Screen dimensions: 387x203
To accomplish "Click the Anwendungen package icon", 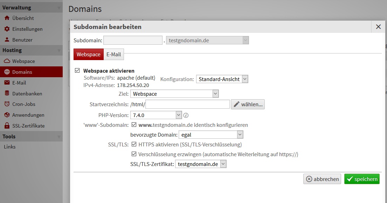I will point(7,115).
